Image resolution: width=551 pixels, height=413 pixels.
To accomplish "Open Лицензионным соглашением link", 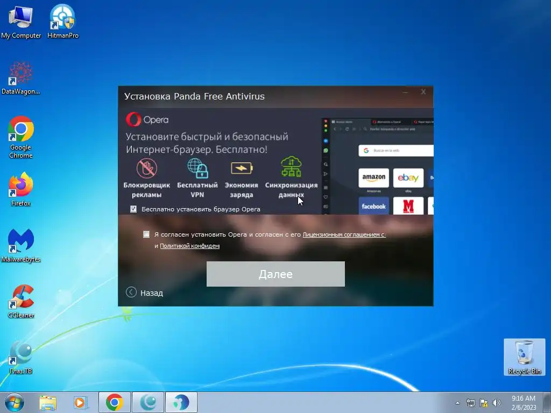I will tap(344, 234).
